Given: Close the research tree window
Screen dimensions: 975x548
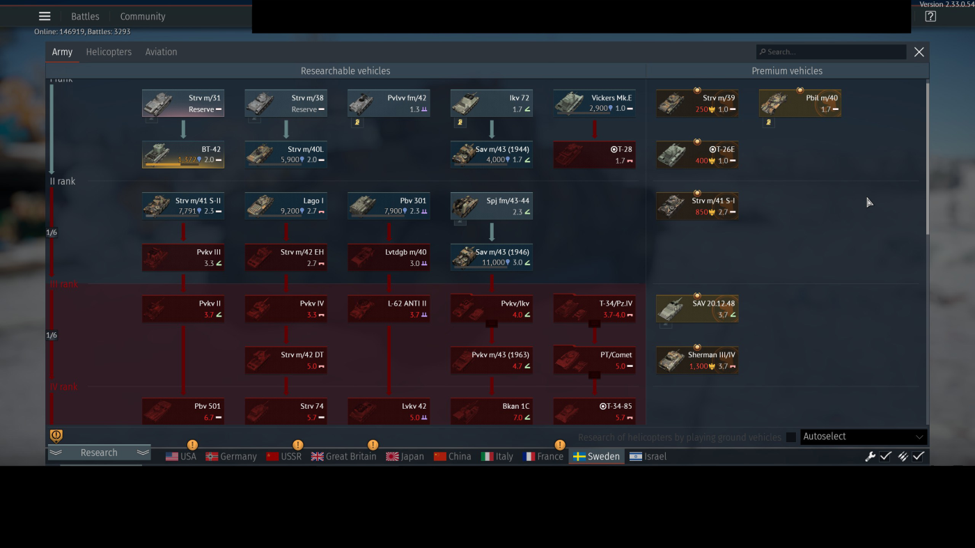Looking at the screenshot, I should tap(919, 52).
